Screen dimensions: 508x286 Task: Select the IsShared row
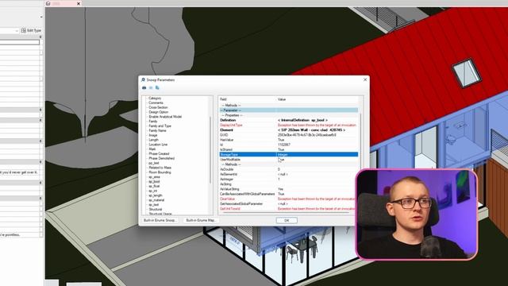click(289, 149)
